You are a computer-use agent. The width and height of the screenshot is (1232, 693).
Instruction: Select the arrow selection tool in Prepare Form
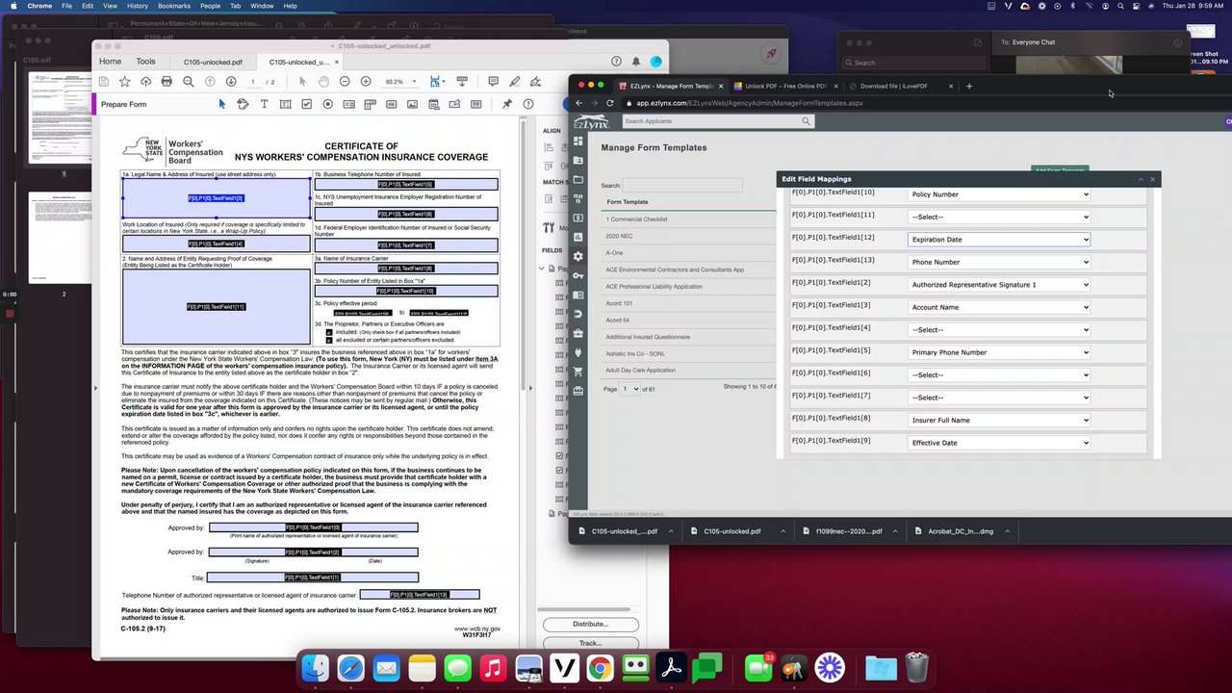tap(221, 104)
